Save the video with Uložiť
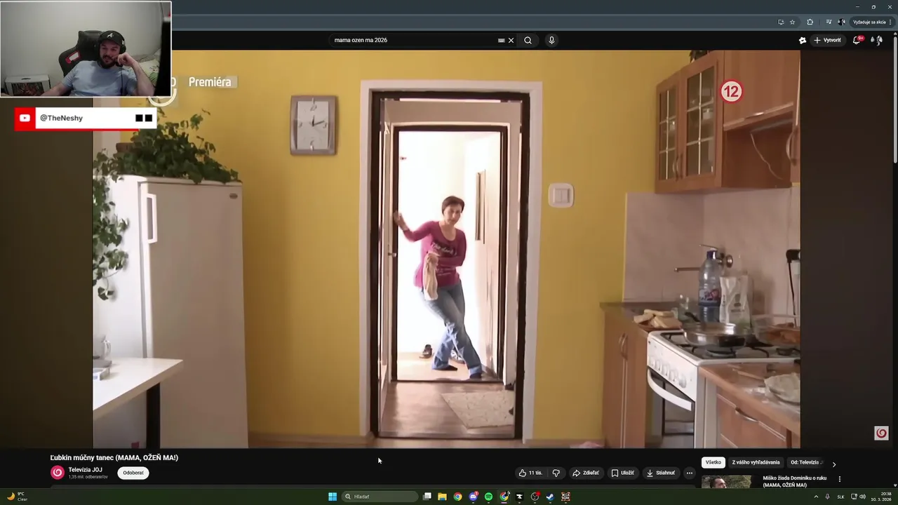This screenshot has height=505, width=898. coord(622,473)
